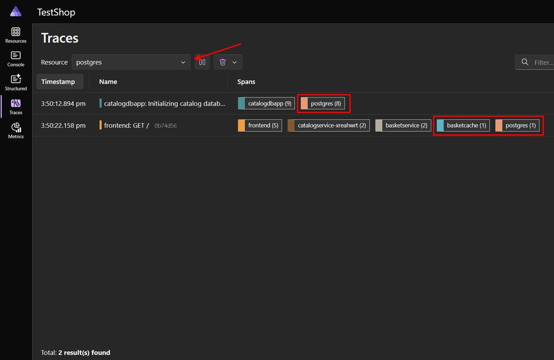The height and width of the screenshot is (360, 554).
Task: Click the catalogdbapp (9) span badge
Action: pyautogui.click(x=266, y=103)
